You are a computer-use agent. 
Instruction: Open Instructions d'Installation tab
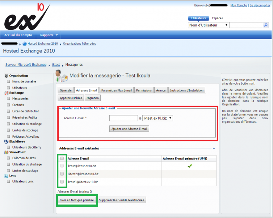(187, 90)
